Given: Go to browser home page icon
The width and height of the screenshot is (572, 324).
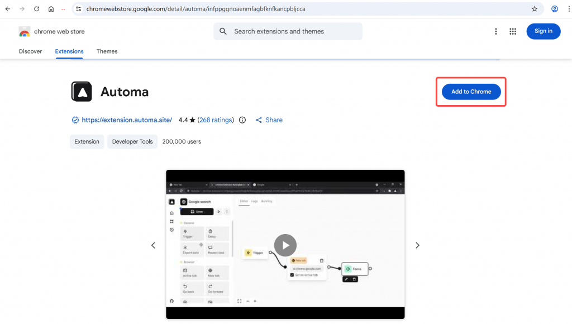Looking at the screenshot, I should (x=51, y=9).
